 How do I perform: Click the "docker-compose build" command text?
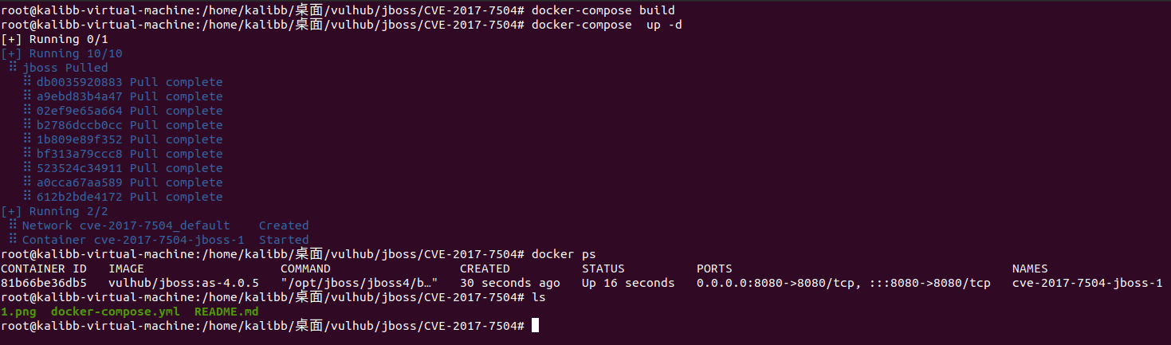point(603,10)
